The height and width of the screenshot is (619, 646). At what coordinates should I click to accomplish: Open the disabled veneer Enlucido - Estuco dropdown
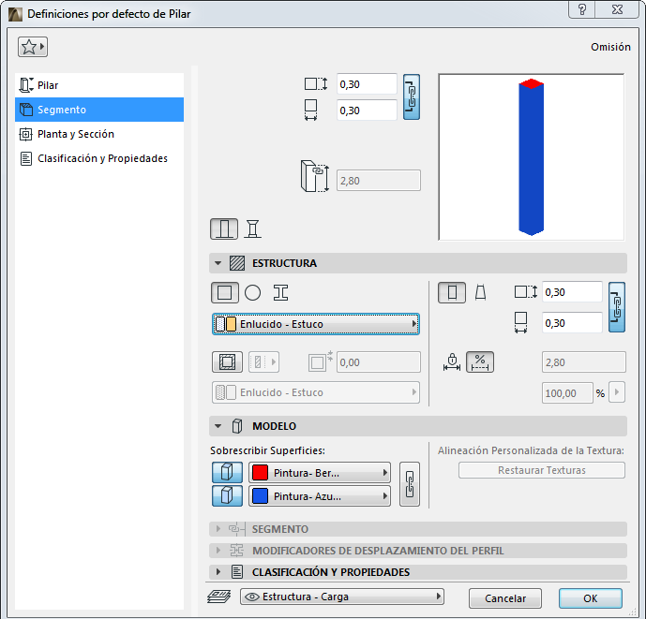(316, 392)
